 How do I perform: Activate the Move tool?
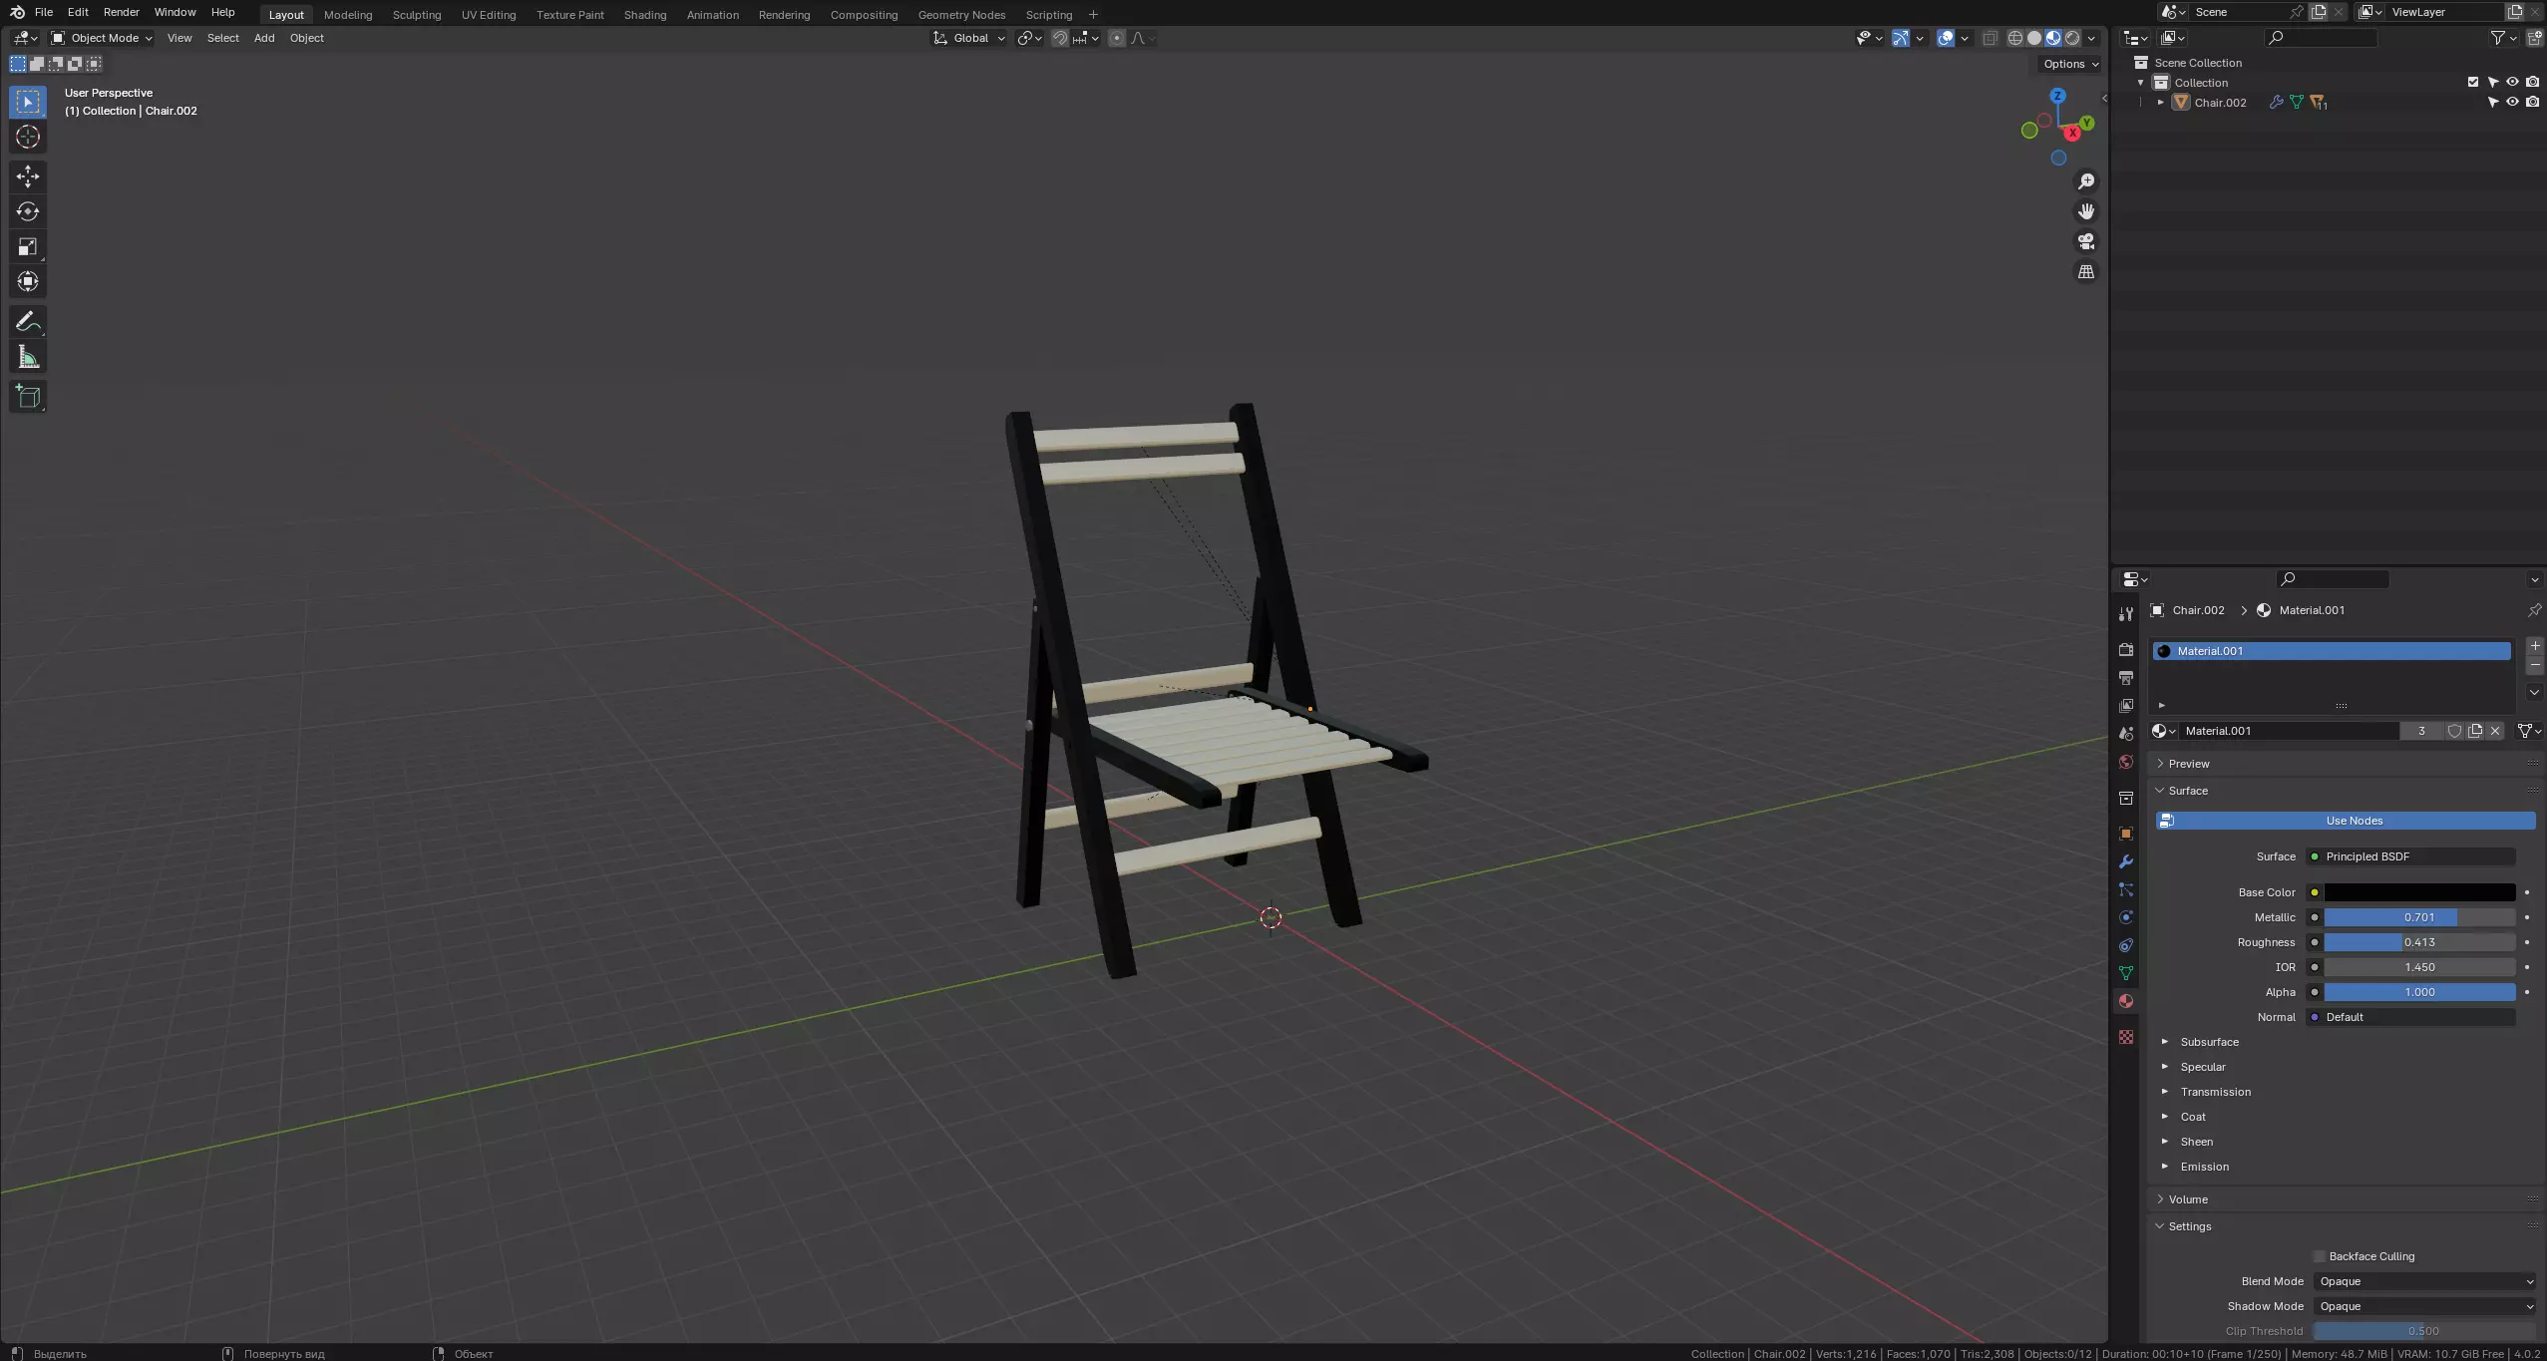pos(28,176)
